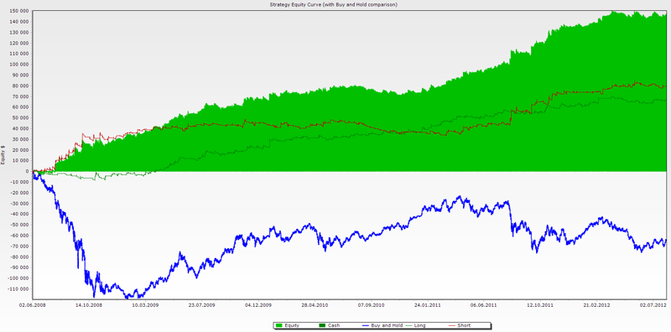Click the Equity $ vertical axis title
This screenshot has height=332, width=671.
pyautogui.click(x=3, y=156)
